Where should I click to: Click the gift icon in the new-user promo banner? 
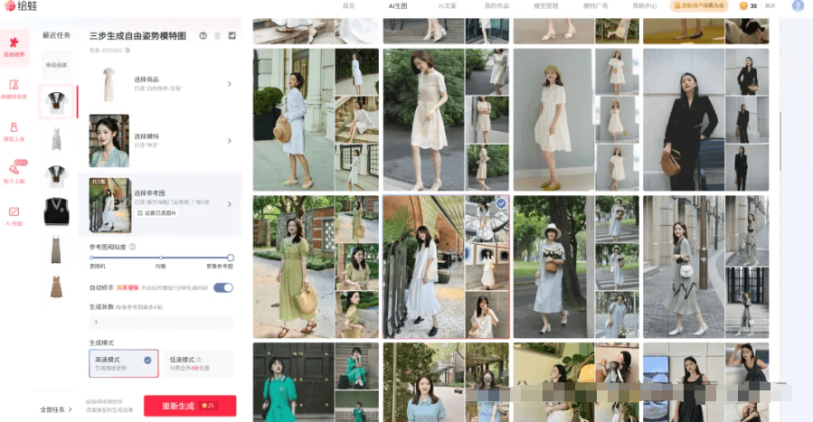click(x=677, y=5)
